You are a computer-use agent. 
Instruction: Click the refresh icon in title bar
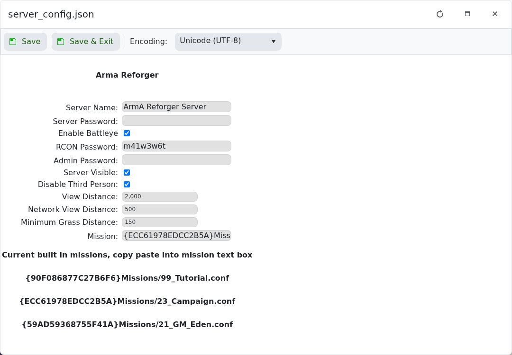pyautogui.click(x=440, y=14)
